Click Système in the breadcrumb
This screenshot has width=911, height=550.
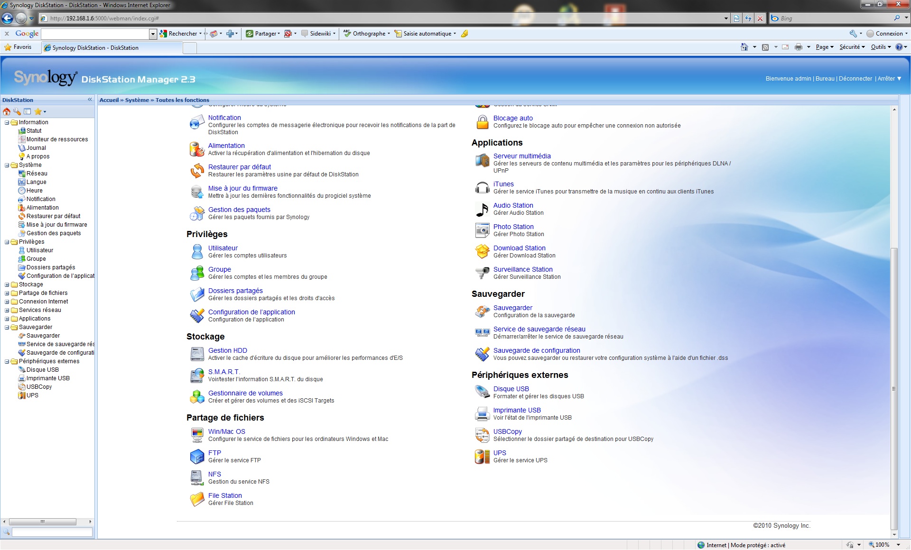coord(137,100)
